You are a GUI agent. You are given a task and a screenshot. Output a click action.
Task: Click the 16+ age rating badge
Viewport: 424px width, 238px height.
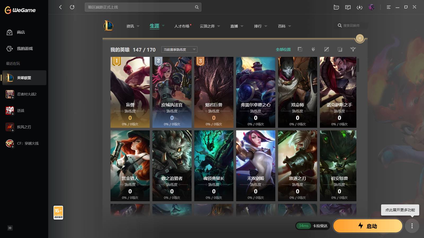click(x=58, y=213)
